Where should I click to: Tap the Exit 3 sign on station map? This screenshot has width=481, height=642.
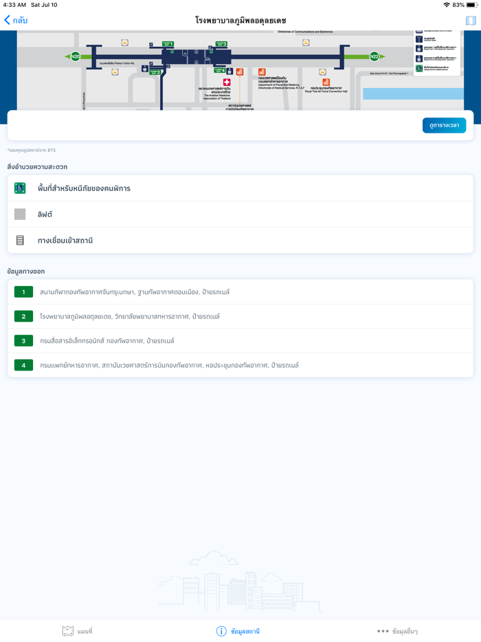click(221, 44)
